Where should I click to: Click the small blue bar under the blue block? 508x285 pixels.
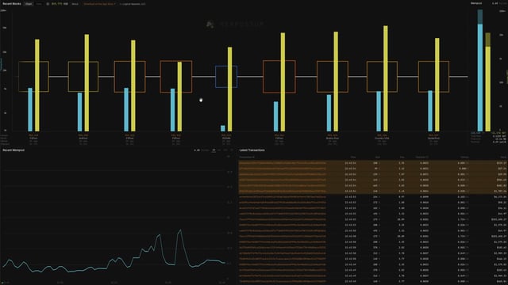[223, 128]
